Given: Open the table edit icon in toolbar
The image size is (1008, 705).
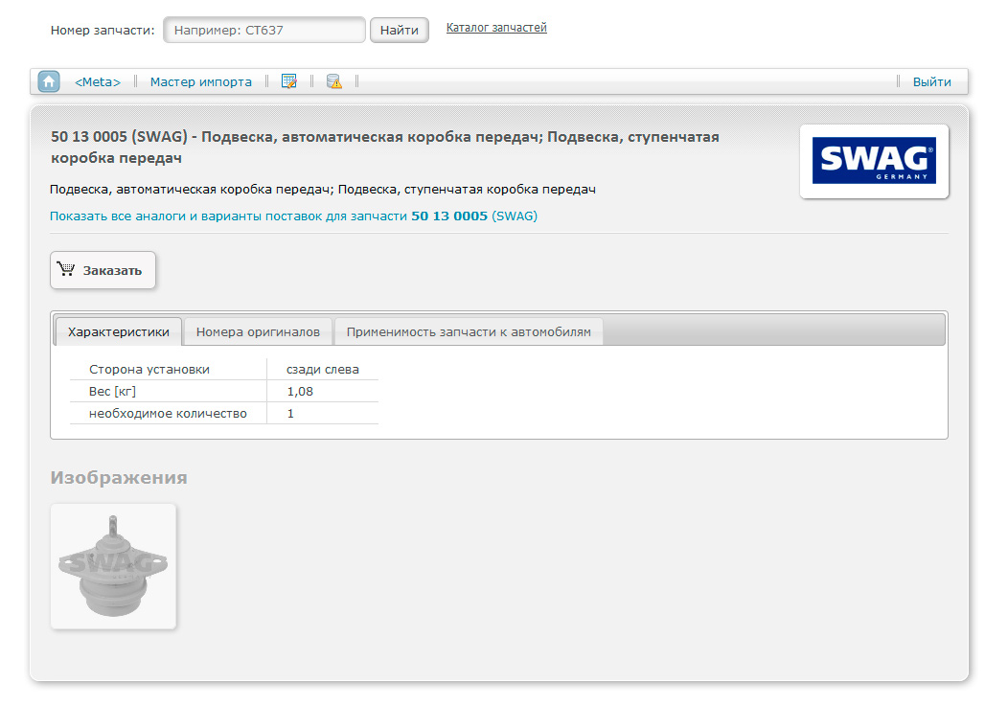Looking at the screenshot, I should pyautogui.click(x=288, y=82).
